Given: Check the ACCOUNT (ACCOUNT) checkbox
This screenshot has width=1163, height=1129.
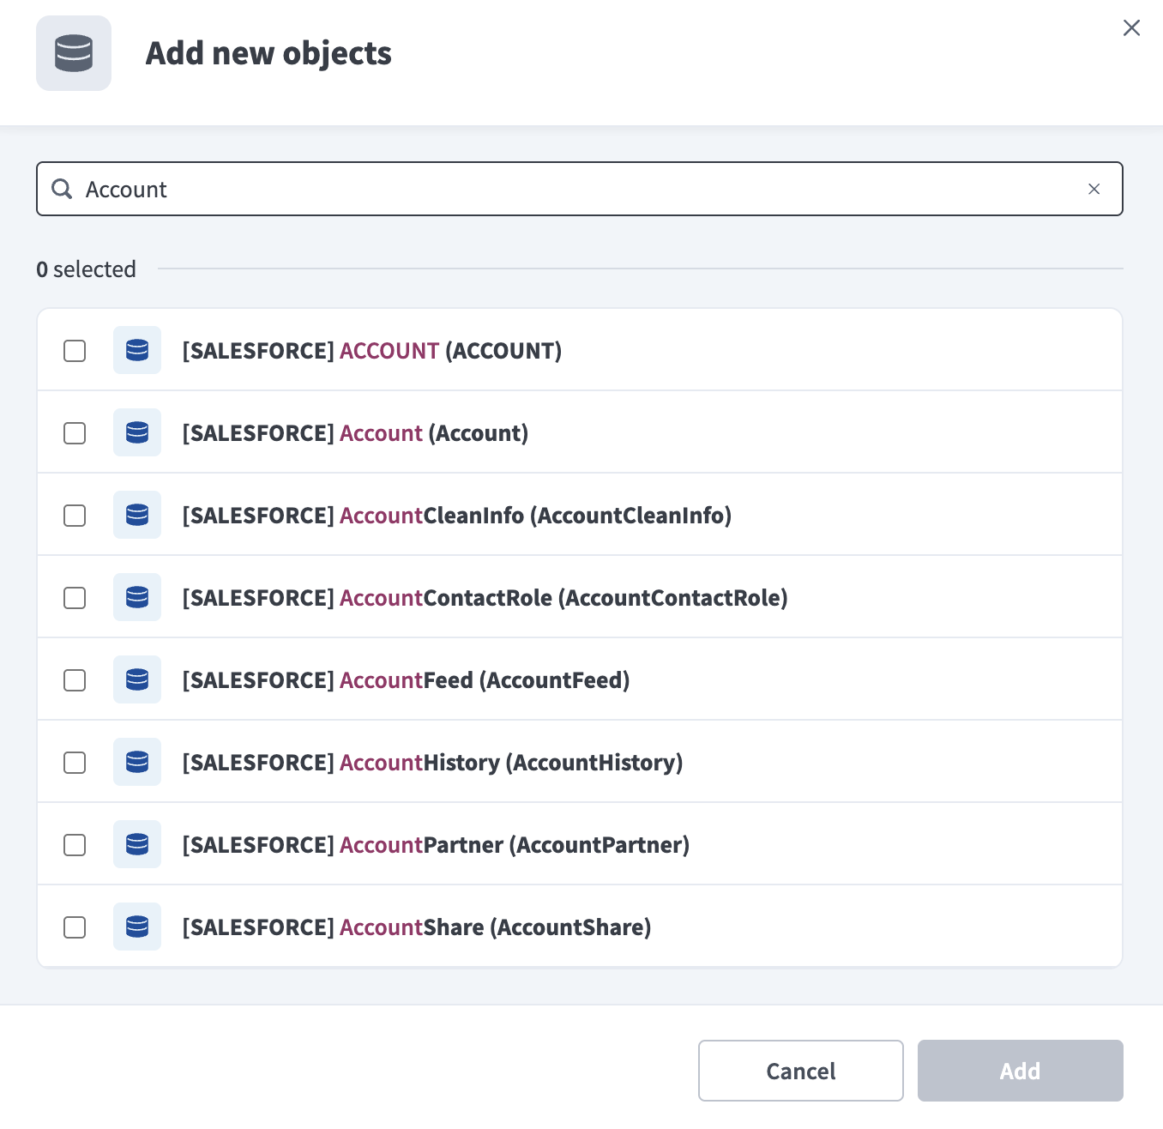Looking at the screenshot, I should pos(75,351).
